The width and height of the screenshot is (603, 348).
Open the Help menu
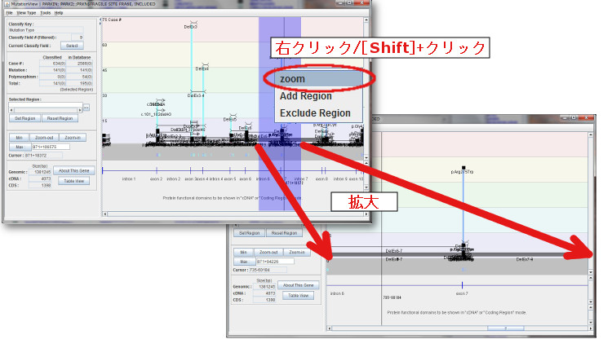(x=59, y=13)
